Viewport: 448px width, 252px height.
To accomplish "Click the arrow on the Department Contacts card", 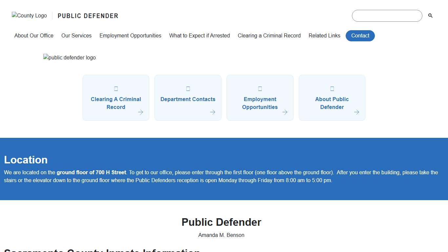I will tap(213, 112).
